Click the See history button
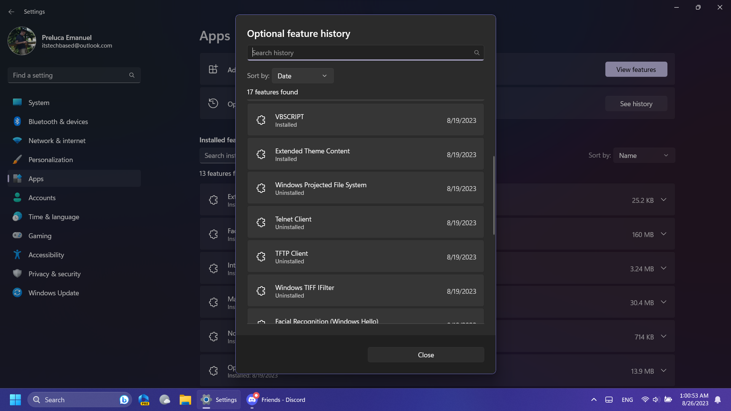This screenshot has height=411, width=731. coord(636,104)
